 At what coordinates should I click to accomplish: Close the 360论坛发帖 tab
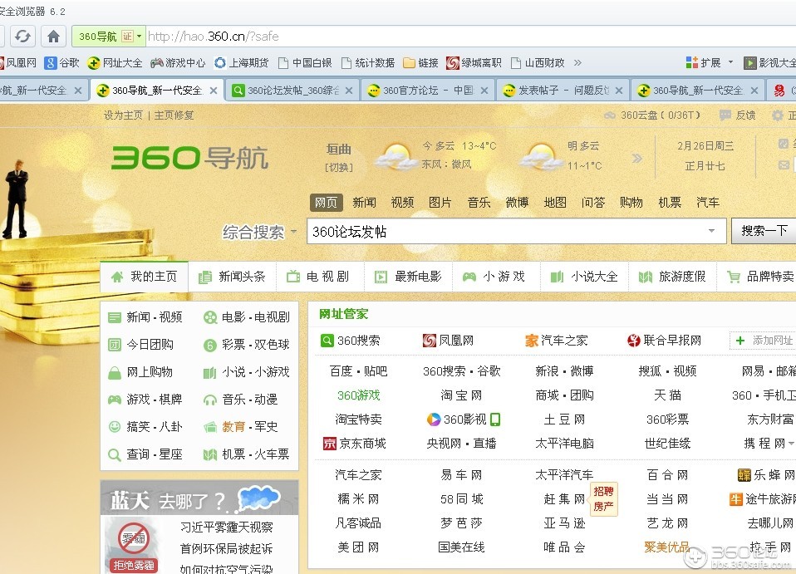[349, 91]
